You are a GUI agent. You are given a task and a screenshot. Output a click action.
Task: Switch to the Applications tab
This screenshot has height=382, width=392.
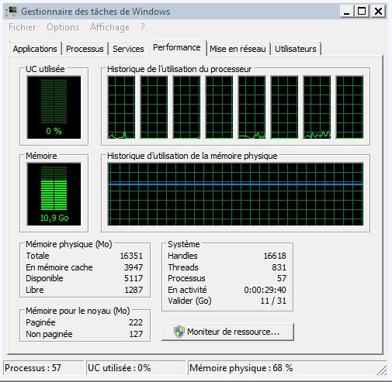tap(35, 49)
